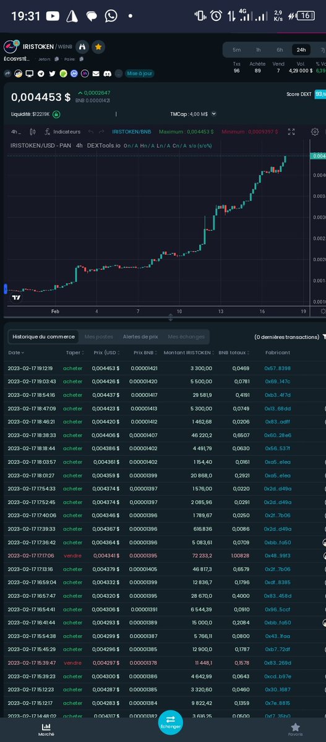Screen dimensions: 326x742
Task: Open the Mes postes tab
Action: coord(98,337)
